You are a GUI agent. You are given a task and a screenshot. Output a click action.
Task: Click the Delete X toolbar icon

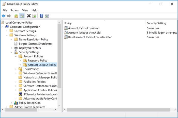(x=29, y=16)
